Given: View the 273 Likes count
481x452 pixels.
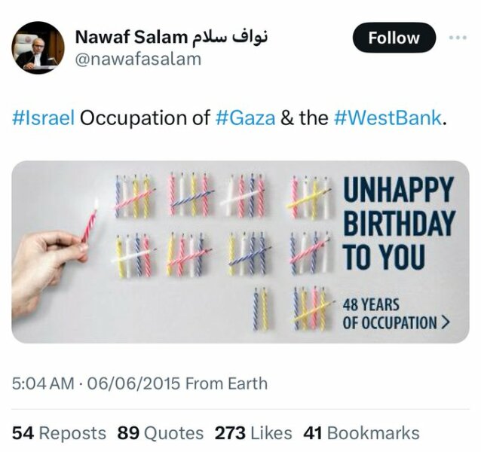Looking at the screenshot, I should click(253, 433).
